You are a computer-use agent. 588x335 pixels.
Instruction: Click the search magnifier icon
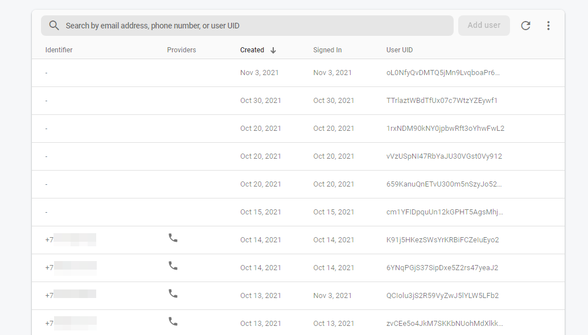[54, 26]
